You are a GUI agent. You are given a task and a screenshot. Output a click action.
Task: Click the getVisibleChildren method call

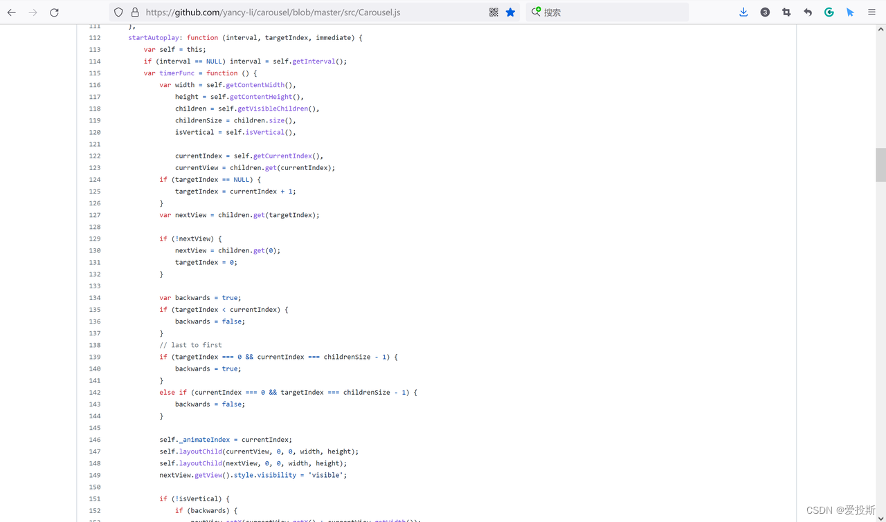pyautogui.click(x=271, y=109)
